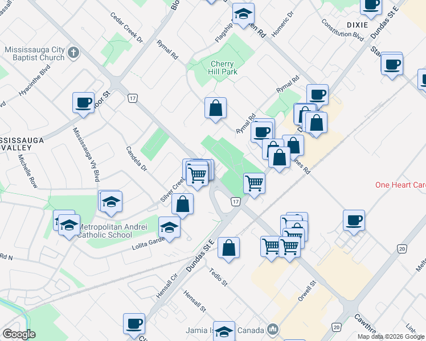Screen dimensions: 426x341
Task: Click the Cedar Creek Dr street label
Action: [x=126, y=27]
